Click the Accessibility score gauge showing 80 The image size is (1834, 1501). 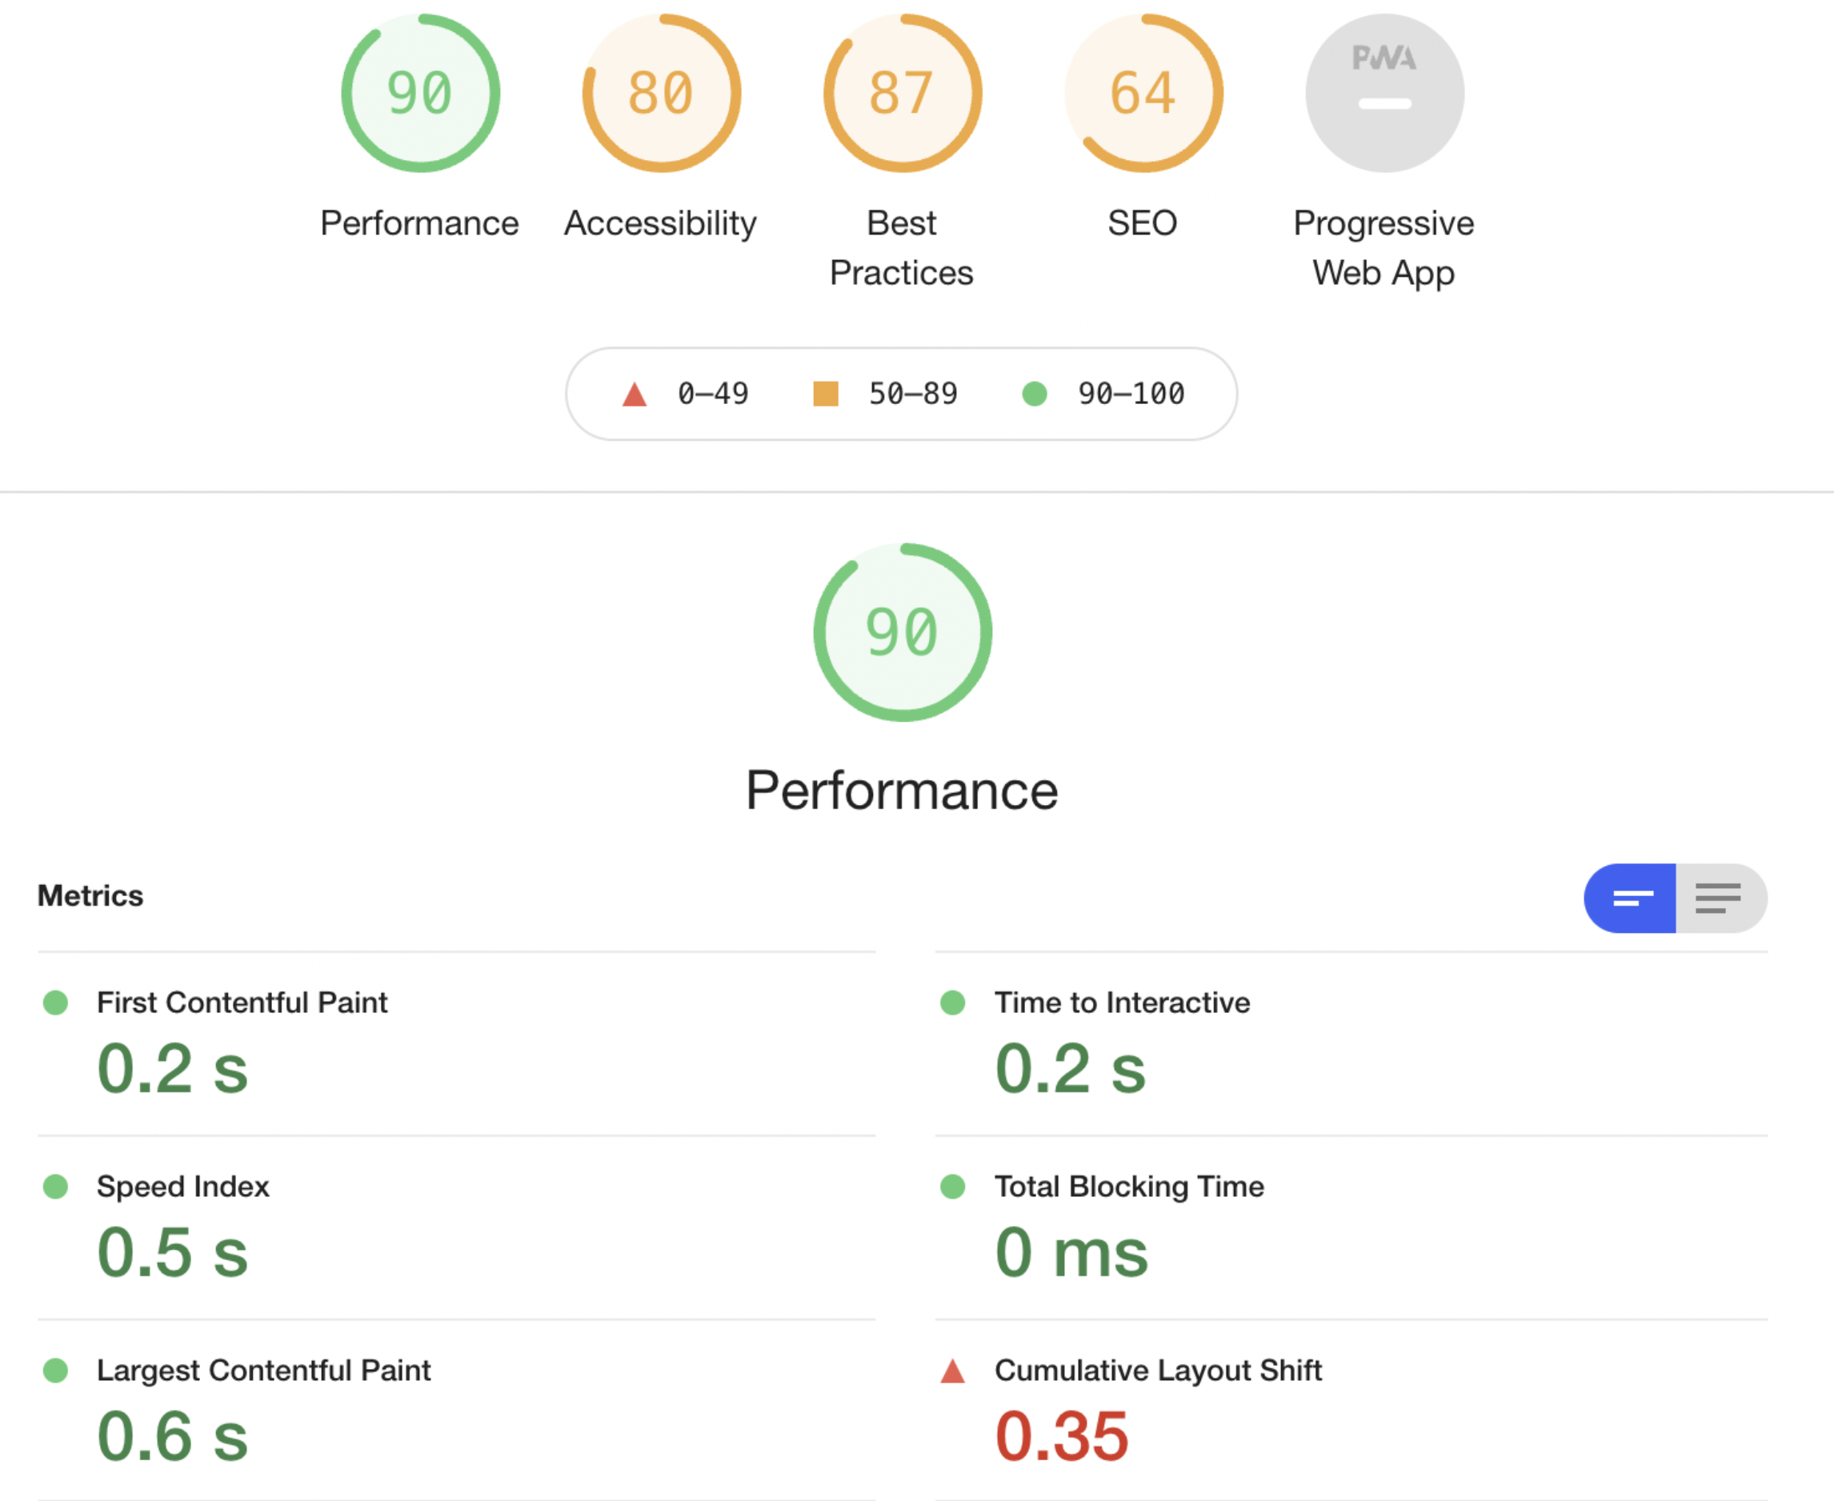661,94
